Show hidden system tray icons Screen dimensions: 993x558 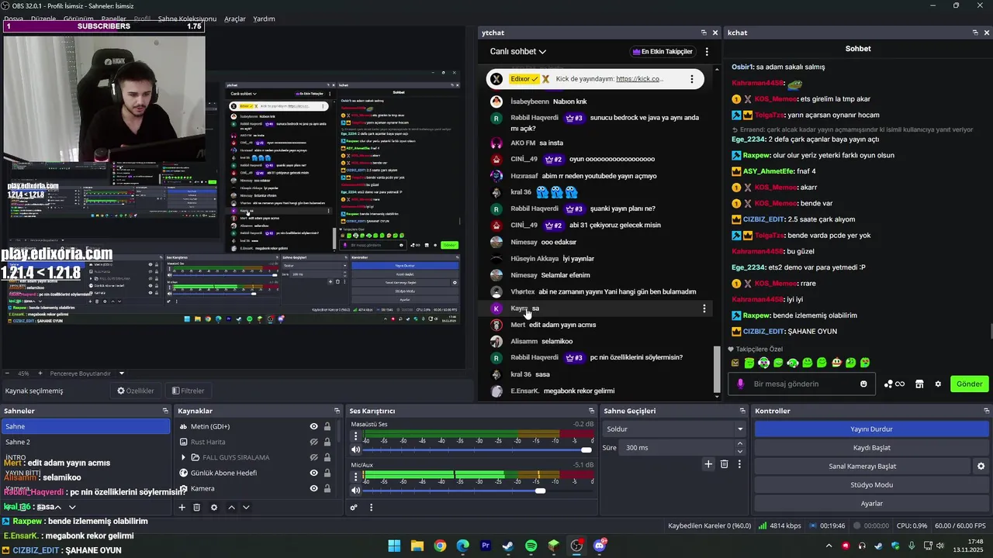pos(829,546)
